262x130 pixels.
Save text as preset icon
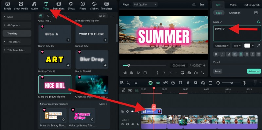pos(256,13)
